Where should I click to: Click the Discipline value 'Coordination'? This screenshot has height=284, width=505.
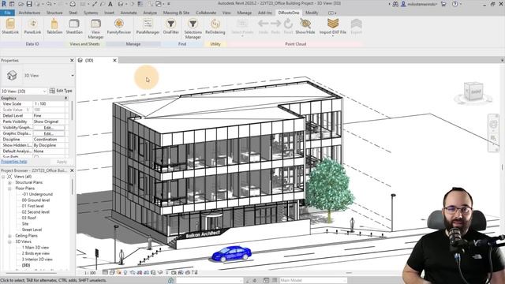49,140
